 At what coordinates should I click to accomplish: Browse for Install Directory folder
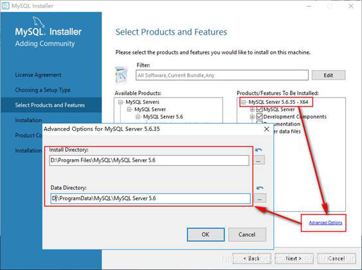tap(258, 160)
